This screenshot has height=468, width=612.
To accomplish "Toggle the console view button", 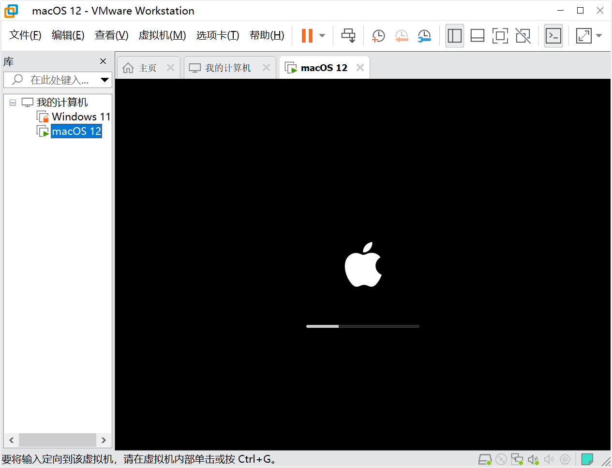I will (x=553, y=36).
